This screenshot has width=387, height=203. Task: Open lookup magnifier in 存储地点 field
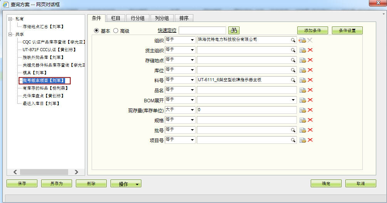[x=293, y=60]
